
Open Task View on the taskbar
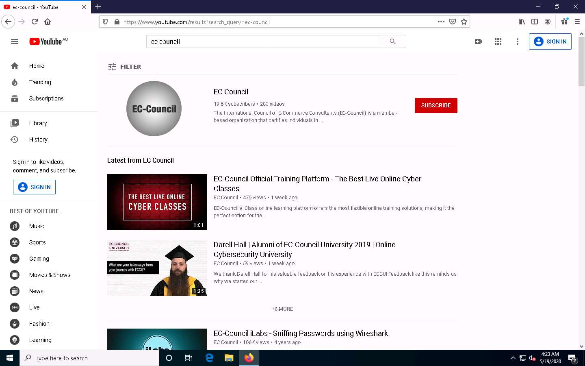188,358
